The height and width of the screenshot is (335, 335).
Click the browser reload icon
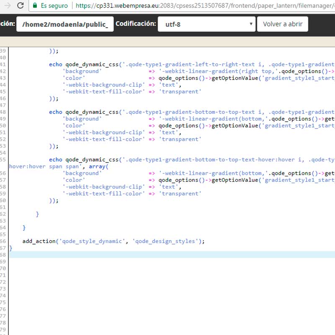click(x=20, y=5)
